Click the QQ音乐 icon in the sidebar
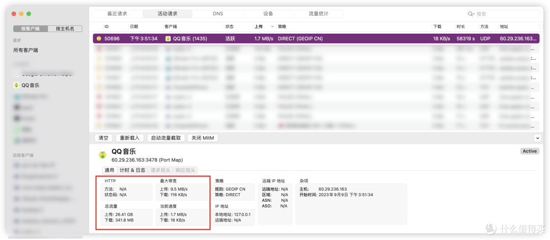 click(x=16, y=85)
